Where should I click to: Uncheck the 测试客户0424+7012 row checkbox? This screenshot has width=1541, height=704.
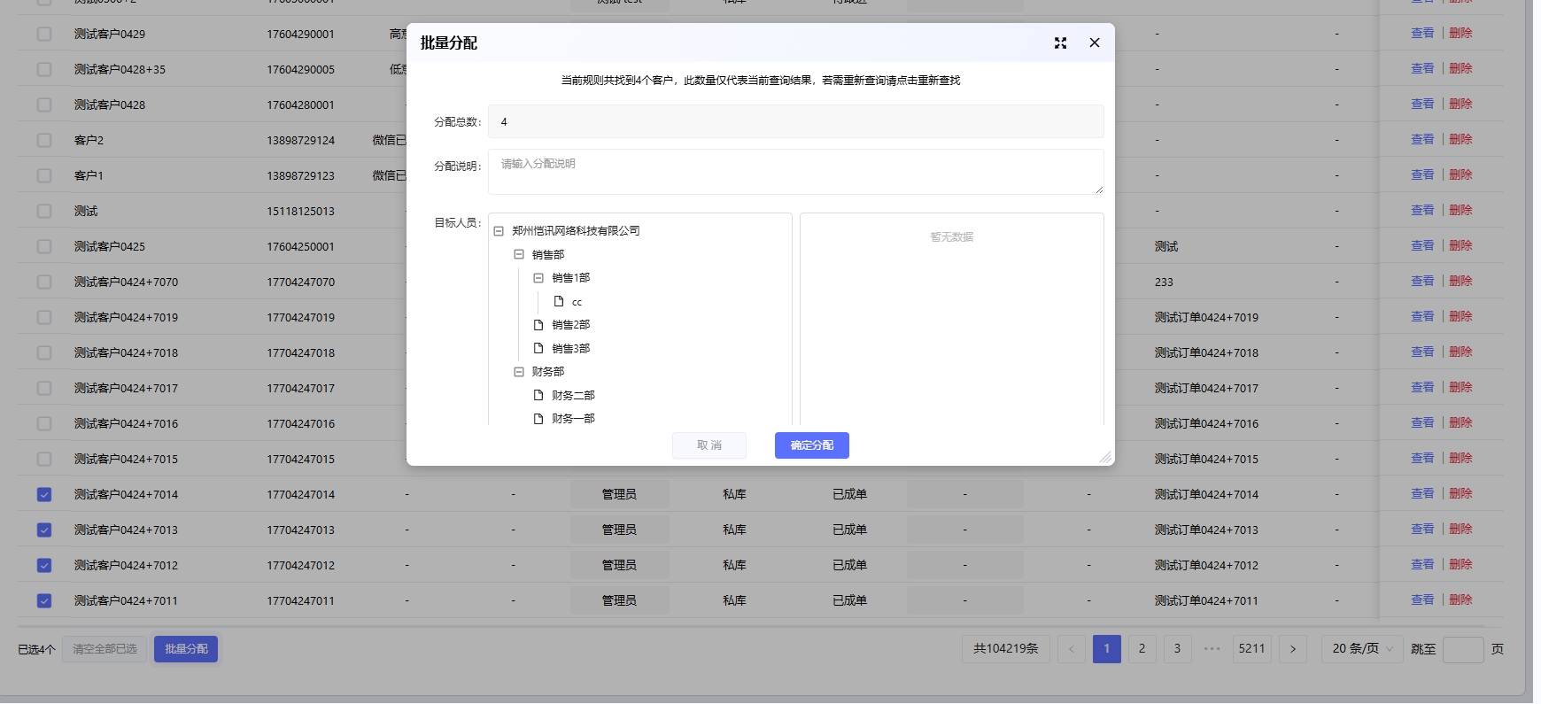[44, 566]
